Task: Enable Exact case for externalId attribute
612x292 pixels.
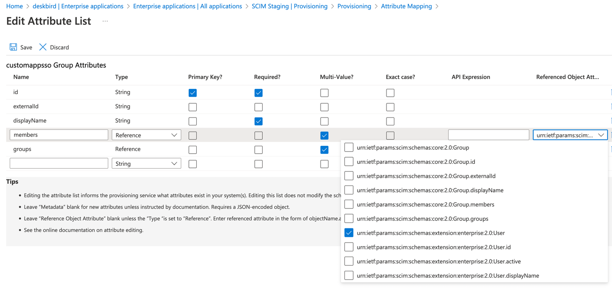Action: pyautogui.click(x=390, y=107)
